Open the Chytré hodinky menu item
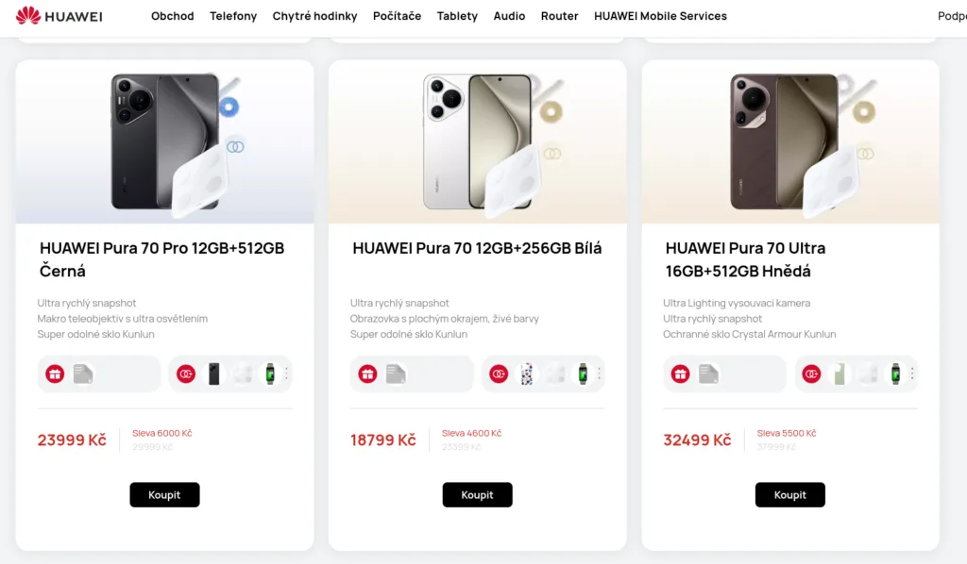Screen dimensions: 967x564 [x=314, y=16]
